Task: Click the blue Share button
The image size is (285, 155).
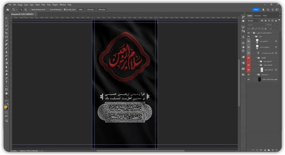Action: [256, 9]
